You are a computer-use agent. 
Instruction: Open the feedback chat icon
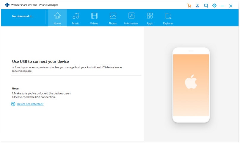tap(206, 6)
